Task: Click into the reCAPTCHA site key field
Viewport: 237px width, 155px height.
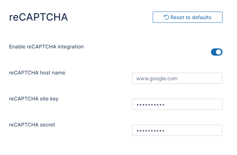Action: click(x=177, y=104)
